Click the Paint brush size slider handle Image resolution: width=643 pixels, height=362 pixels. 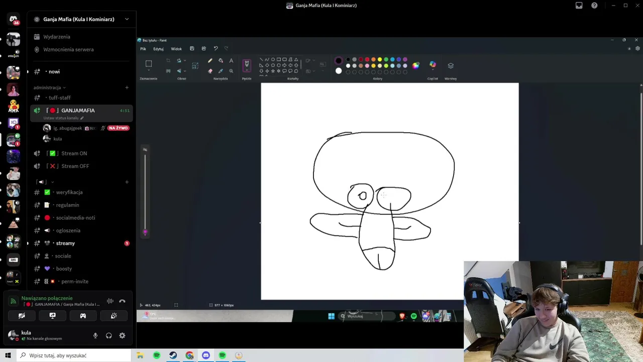145,232
